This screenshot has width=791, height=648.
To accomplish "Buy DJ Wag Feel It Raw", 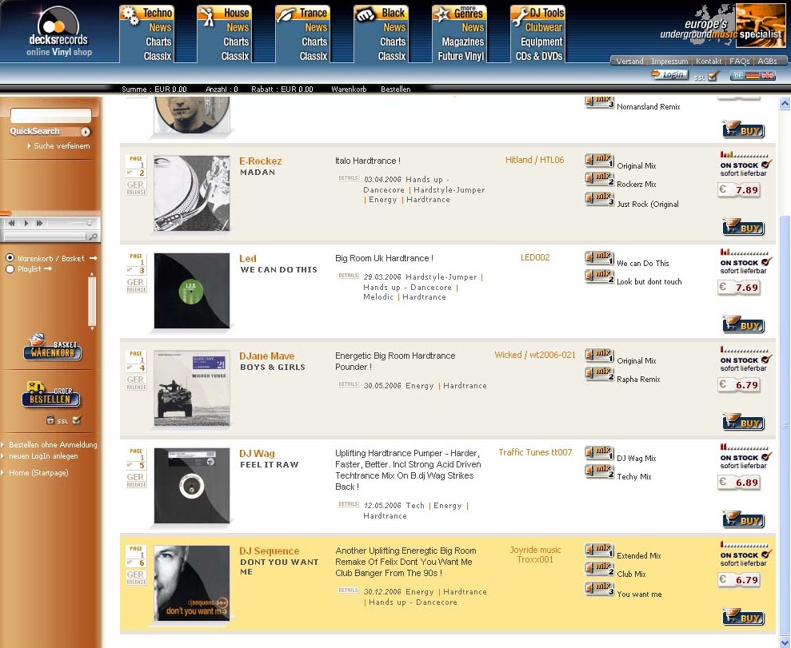I will pyautogui.click(x=744, y=519).
